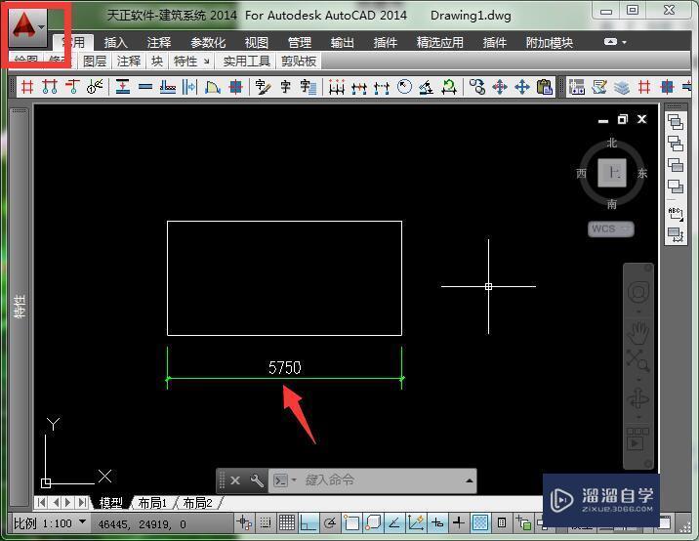Click the zoom extents navigation icon
Viewport: 699px width, 541px height.
coord(637,360)
